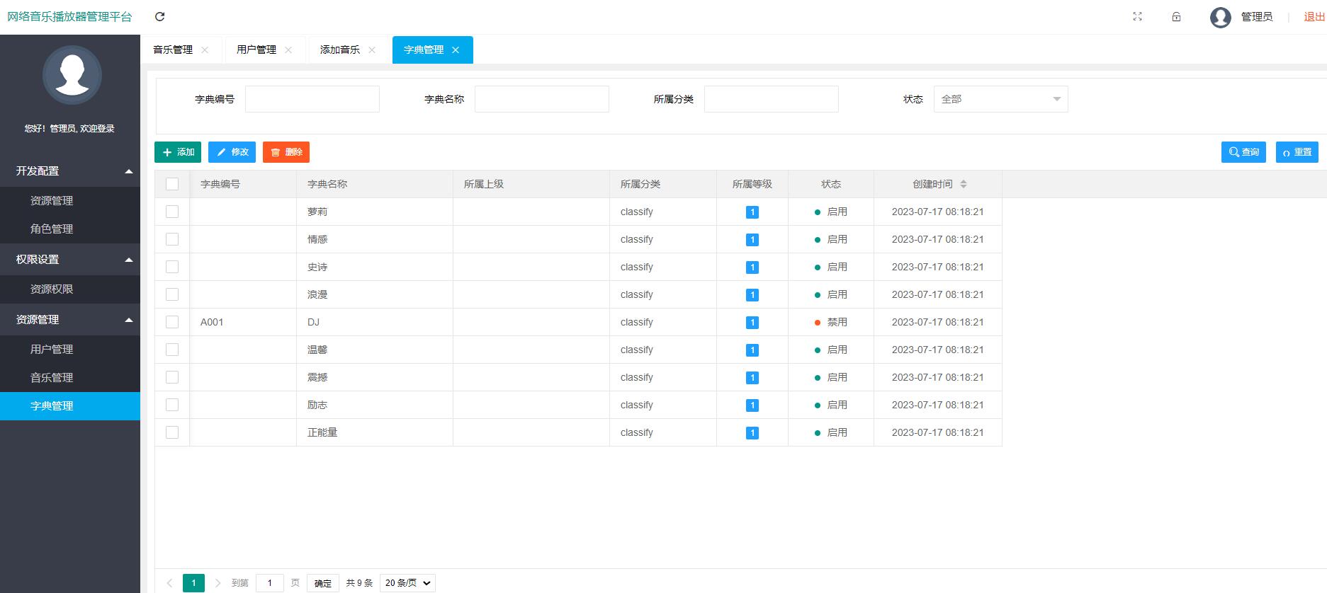Click the refresh icon in top bar
The image size is (1327, 593).
(x=160, y=16)
